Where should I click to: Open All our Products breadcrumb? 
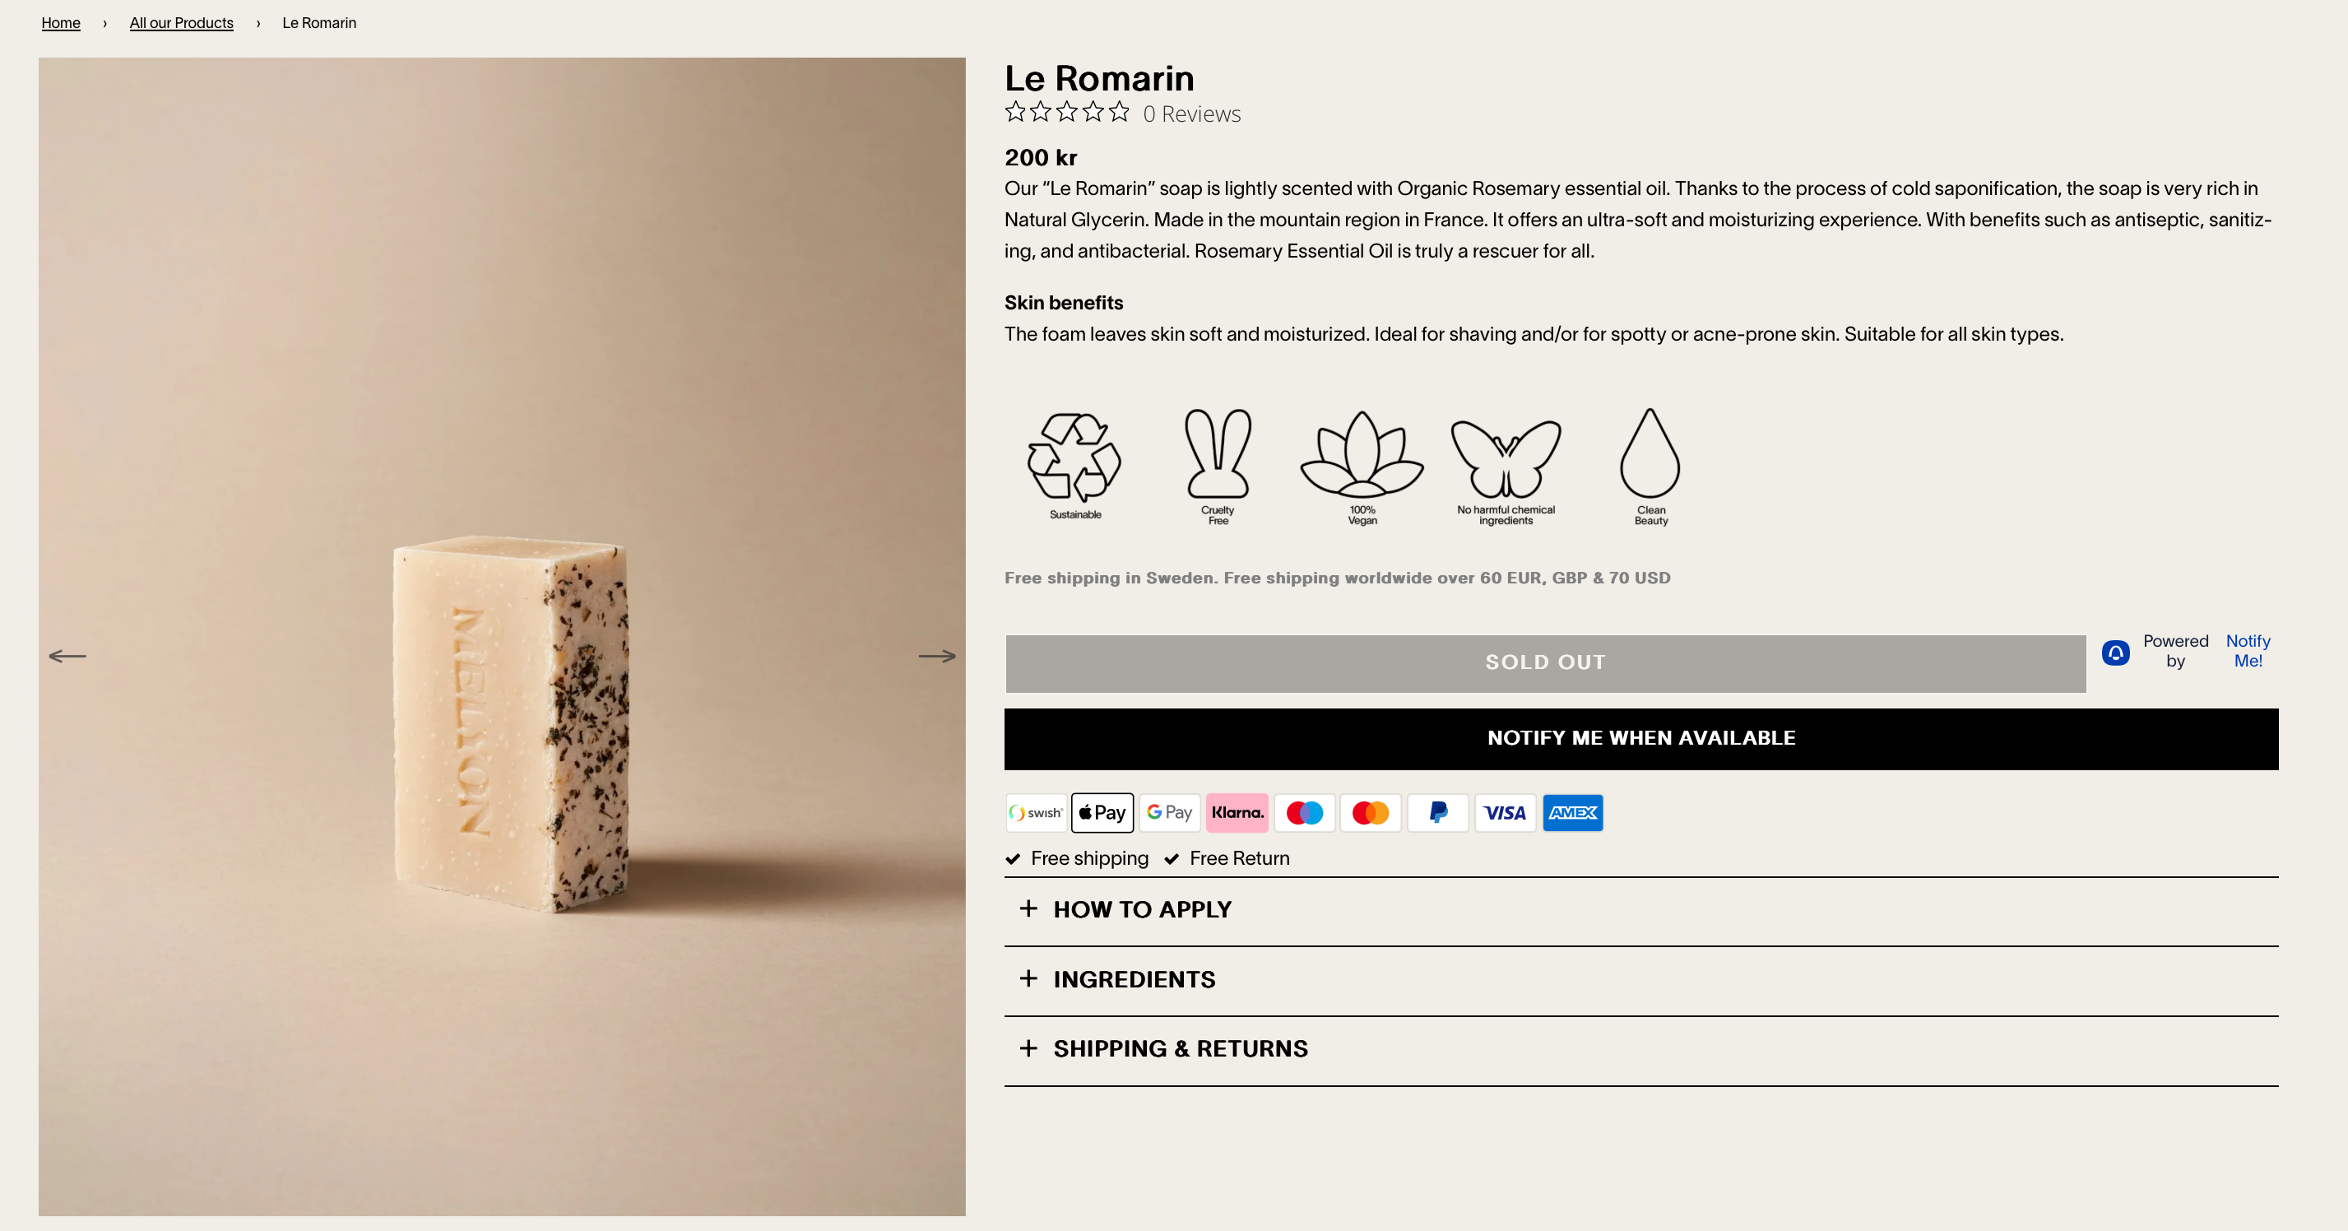pyautogui.click(x=181, y=23)
